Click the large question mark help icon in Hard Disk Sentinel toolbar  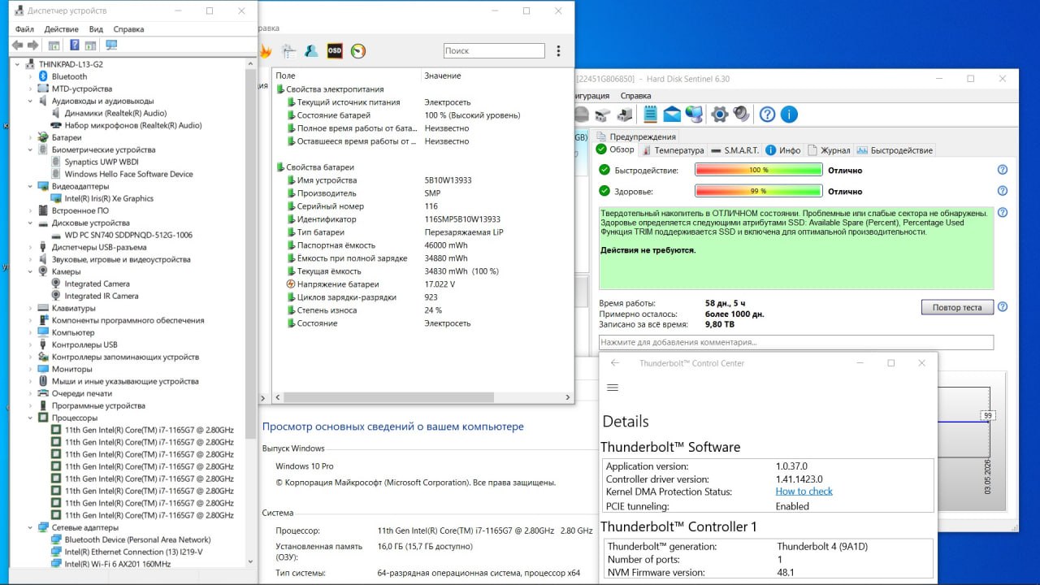767,114
